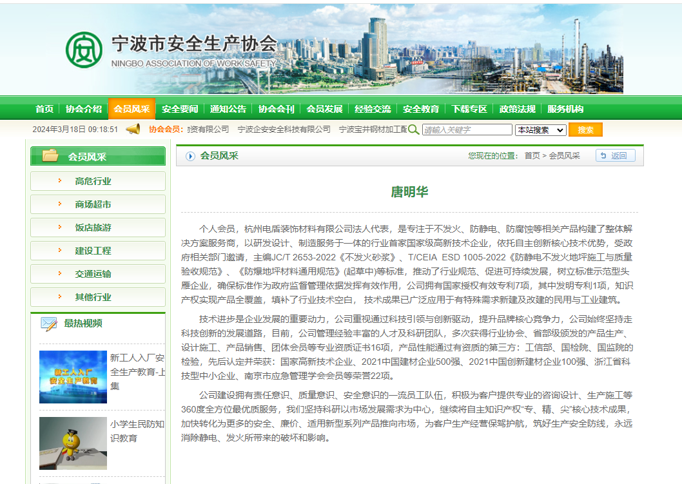
Task: Click the keyword search input field
Action: coord(467,130)
